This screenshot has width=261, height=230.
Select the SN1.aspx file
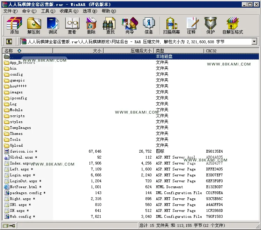tap(130, 205)
